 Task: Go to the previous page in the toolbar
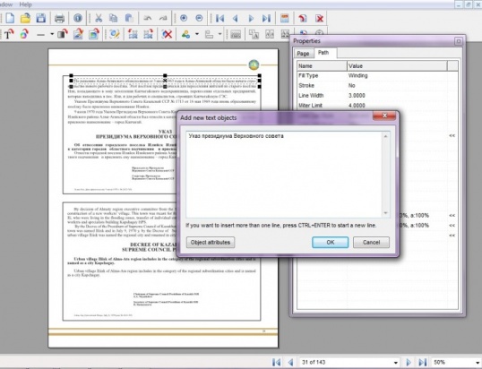pos(235,19)
